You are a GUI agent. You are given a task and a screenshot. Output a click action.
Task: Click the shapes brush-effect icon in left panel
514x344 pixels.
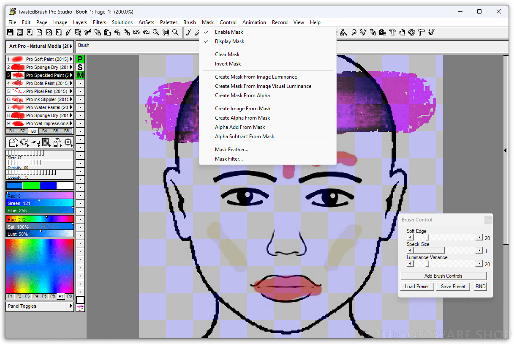[13, 142]
